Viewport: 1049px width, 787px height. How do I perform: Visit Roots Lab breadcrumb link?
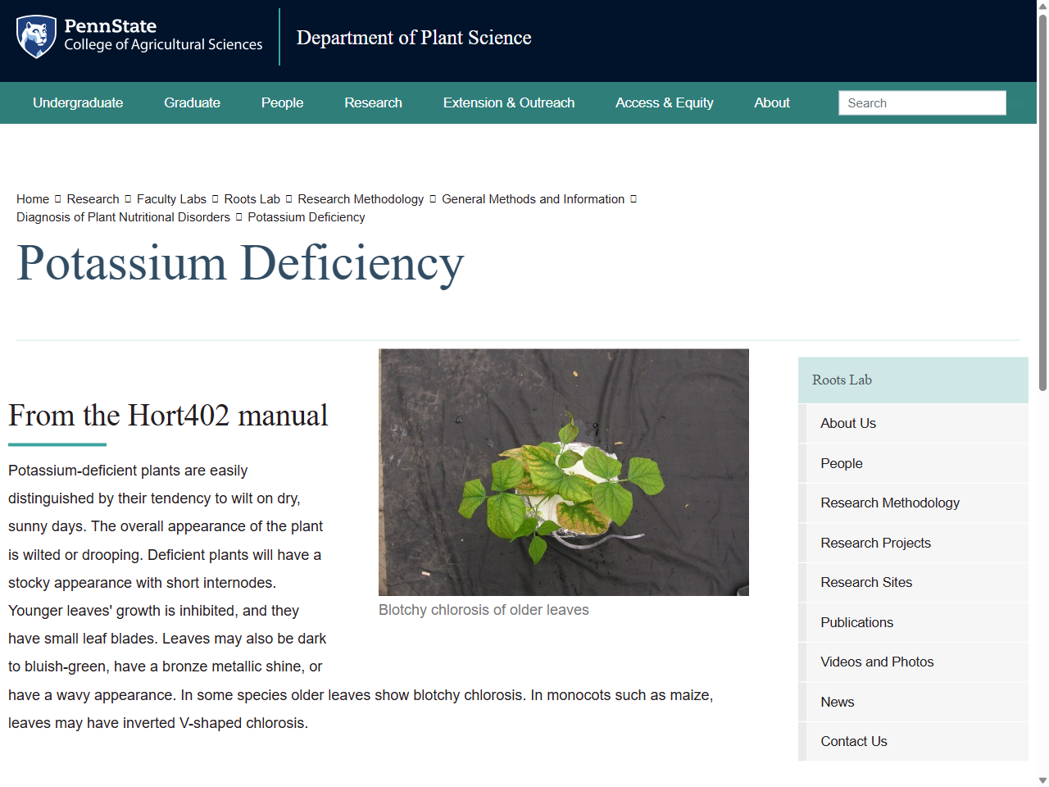252,198
